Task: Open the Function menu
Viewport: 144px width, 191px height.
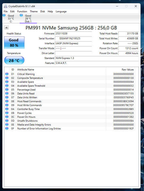Action: click(x=22, y=11)
